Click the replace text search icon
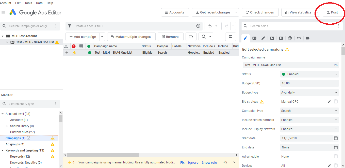The width and height of the screenshot is (345, 168). [204, 37]
